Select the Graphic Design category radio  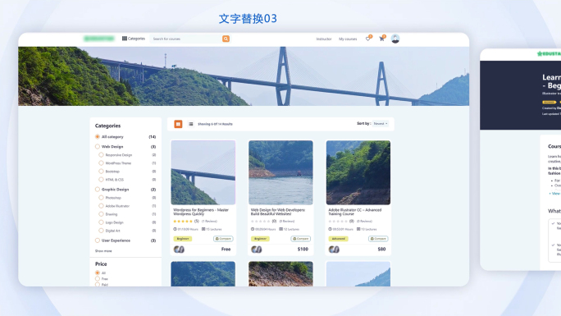(98, 190)
